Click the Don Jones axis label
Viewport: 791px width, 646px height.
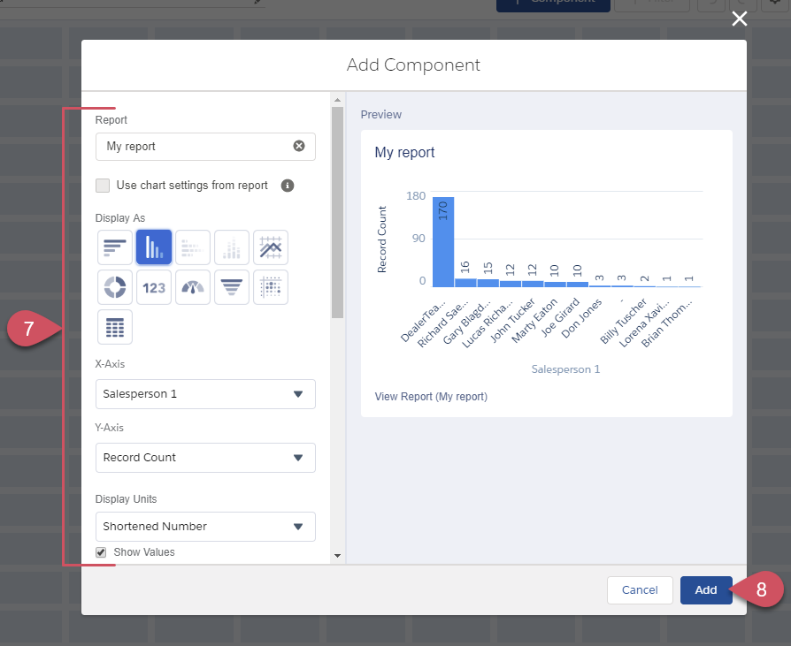581,318
